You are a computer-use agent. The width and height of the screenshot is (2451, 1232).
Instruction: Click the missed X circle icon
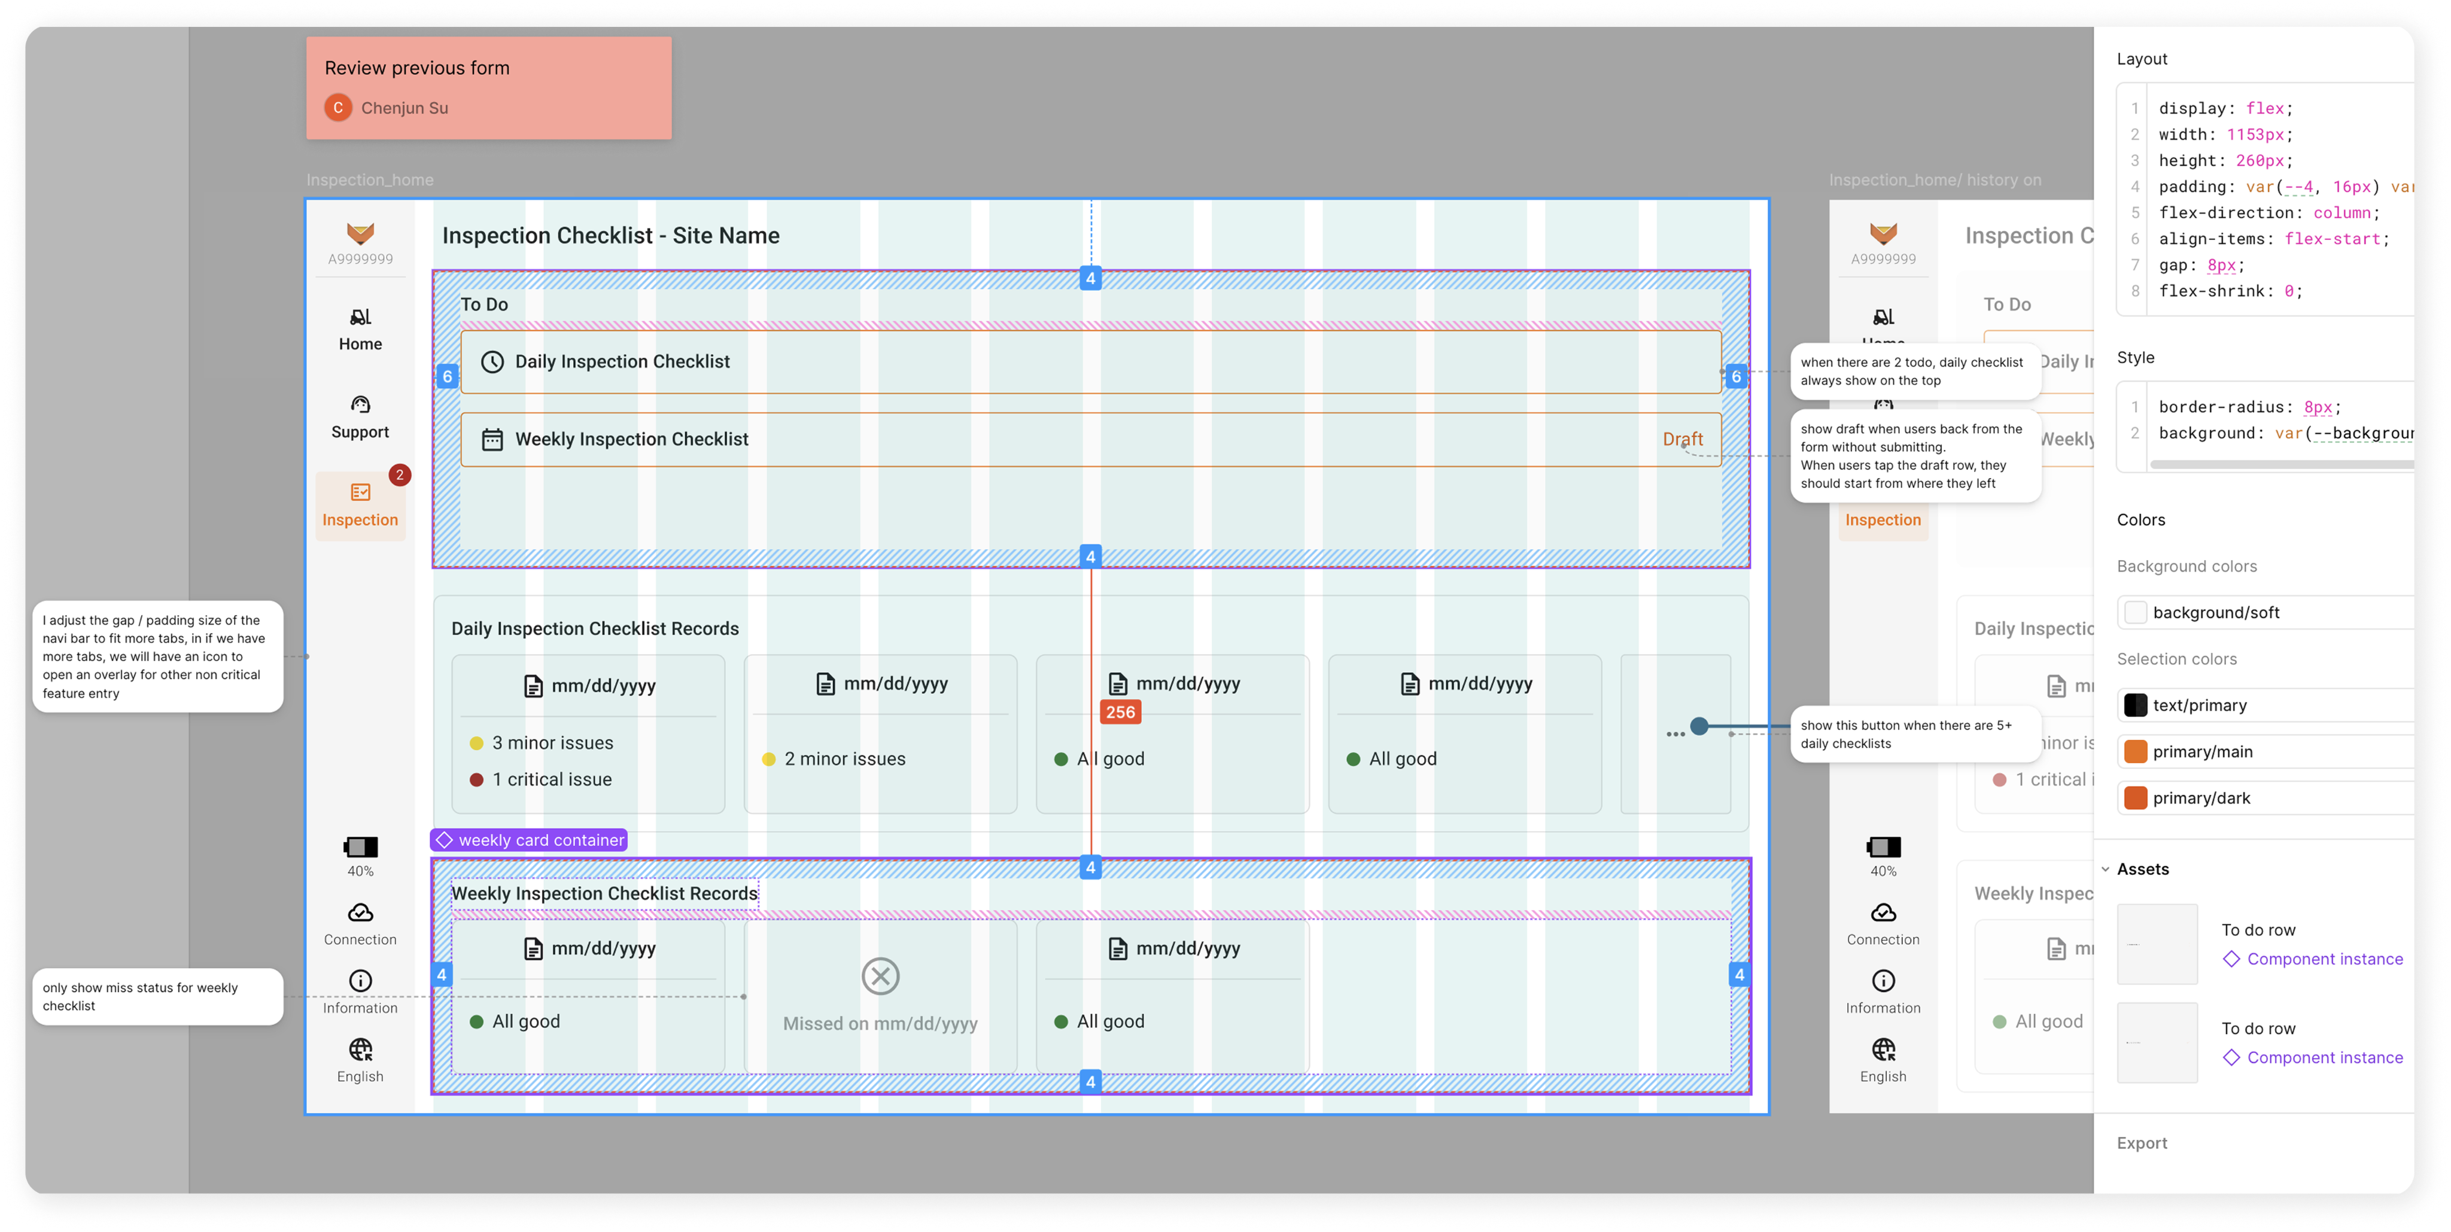(880, 976)
